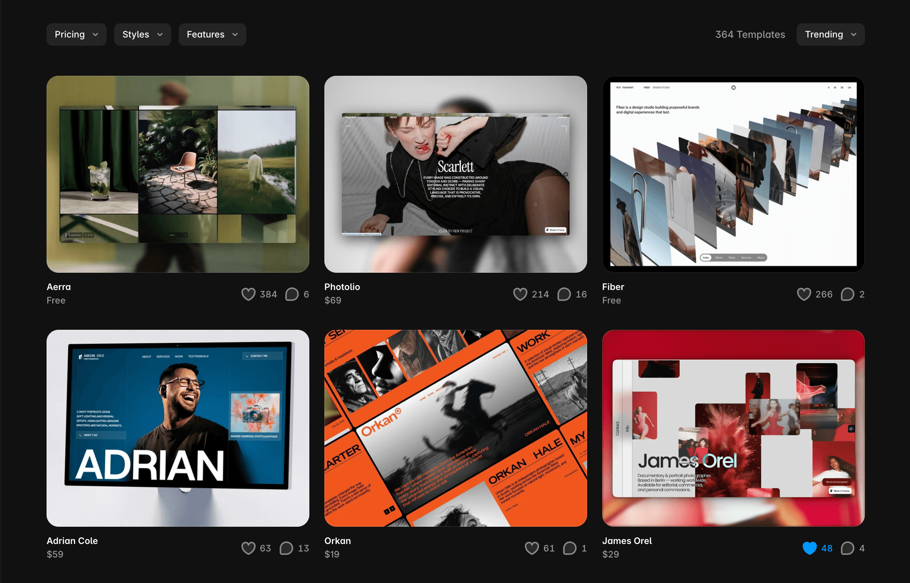This screenshot has height=583, width=910.
Task: Open the Features filter dropdown
Action: click(x=212, y=35)
